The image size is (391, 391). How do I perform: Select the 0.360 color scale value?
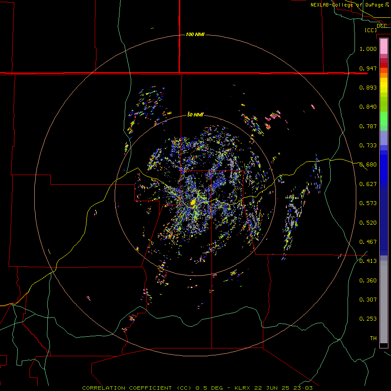pyautogui.click(x=368, y=280)
